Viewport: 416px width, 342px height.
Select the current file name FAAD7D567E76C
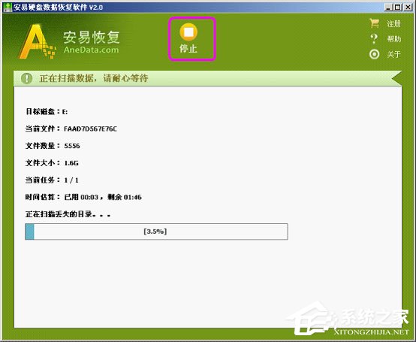pos(90,129)
